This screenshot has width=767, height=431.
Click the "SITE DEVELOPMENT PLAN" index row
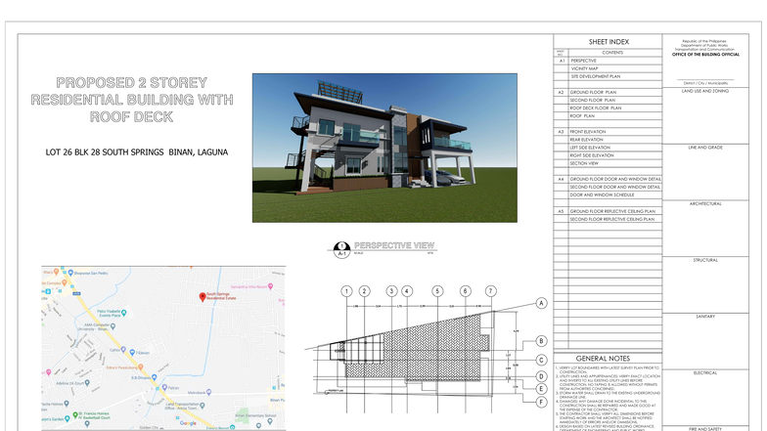point(609,76)
